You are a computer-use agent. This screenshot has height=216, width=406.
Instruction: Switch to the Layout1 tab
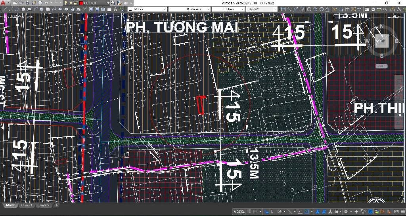[27, 205]
